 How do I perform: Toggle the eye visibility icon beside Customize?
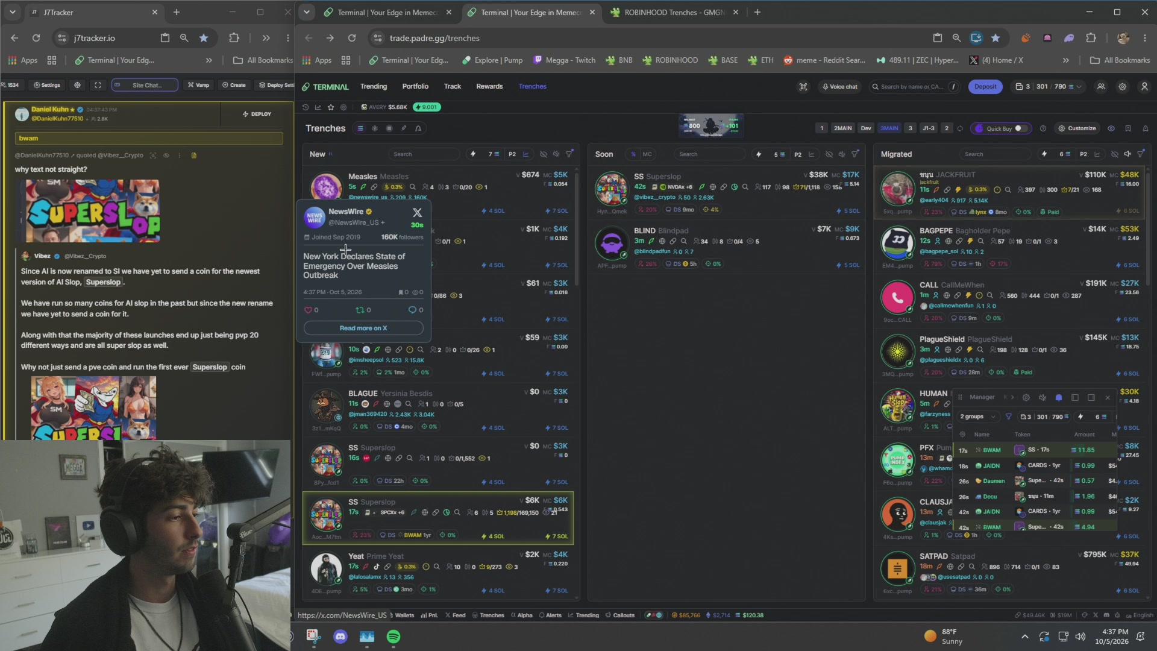tap(1111, 128)
